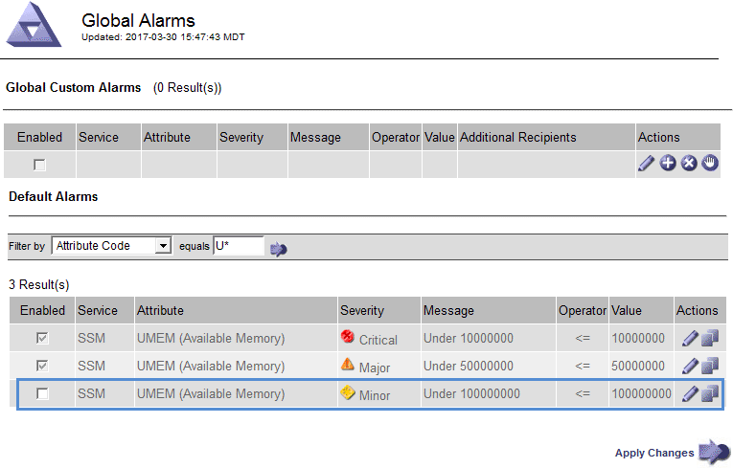
Task: Enable the Minor UMEM alarm checkbox
Action: pyautogui.click(x=42, y=393)
